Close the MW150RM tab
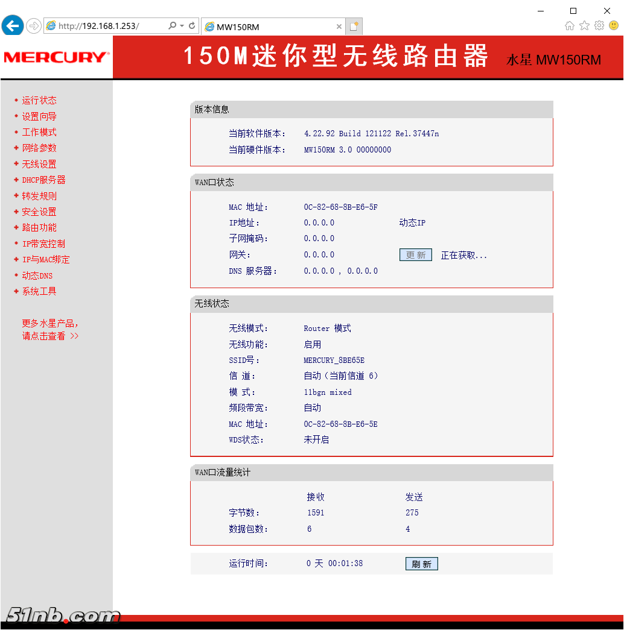Image resolution: width=624 pixels, height=630 pixels. (339, 27)
